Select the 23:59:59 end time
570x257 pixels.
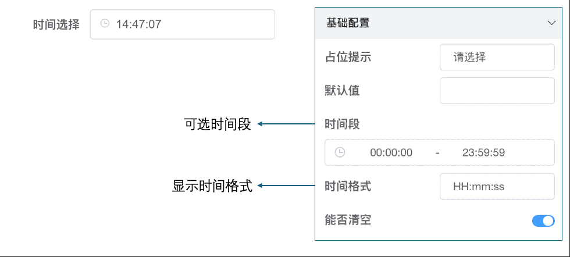click(x=483, y=152)
